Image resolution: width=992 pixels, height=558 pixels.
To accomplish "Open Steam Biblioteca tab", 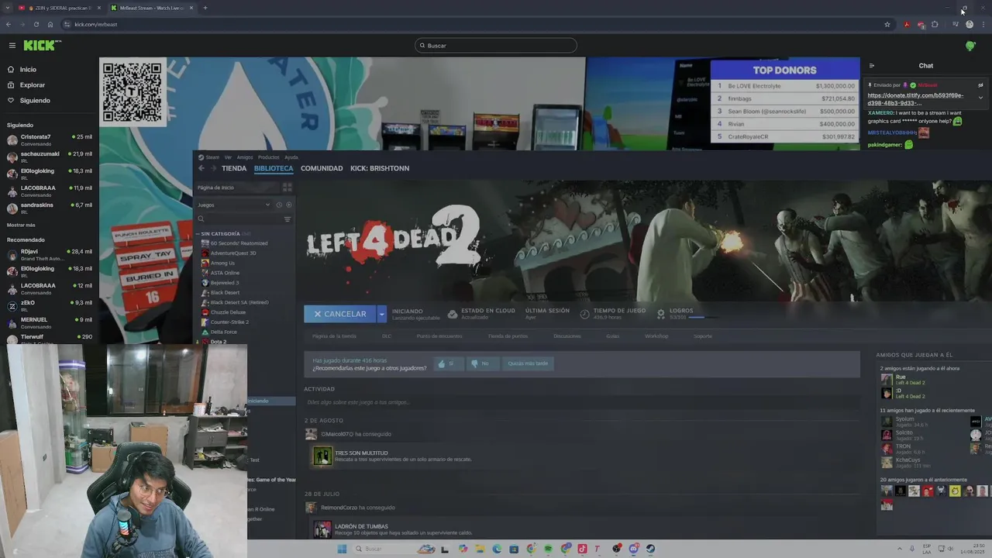I will (x=274, y=168).
